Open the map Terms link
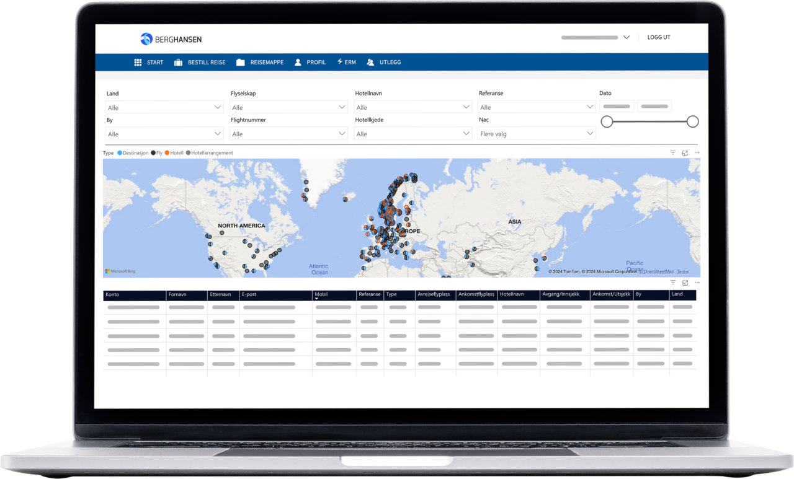The image size is (794, 479). click(x=682, y=271)
